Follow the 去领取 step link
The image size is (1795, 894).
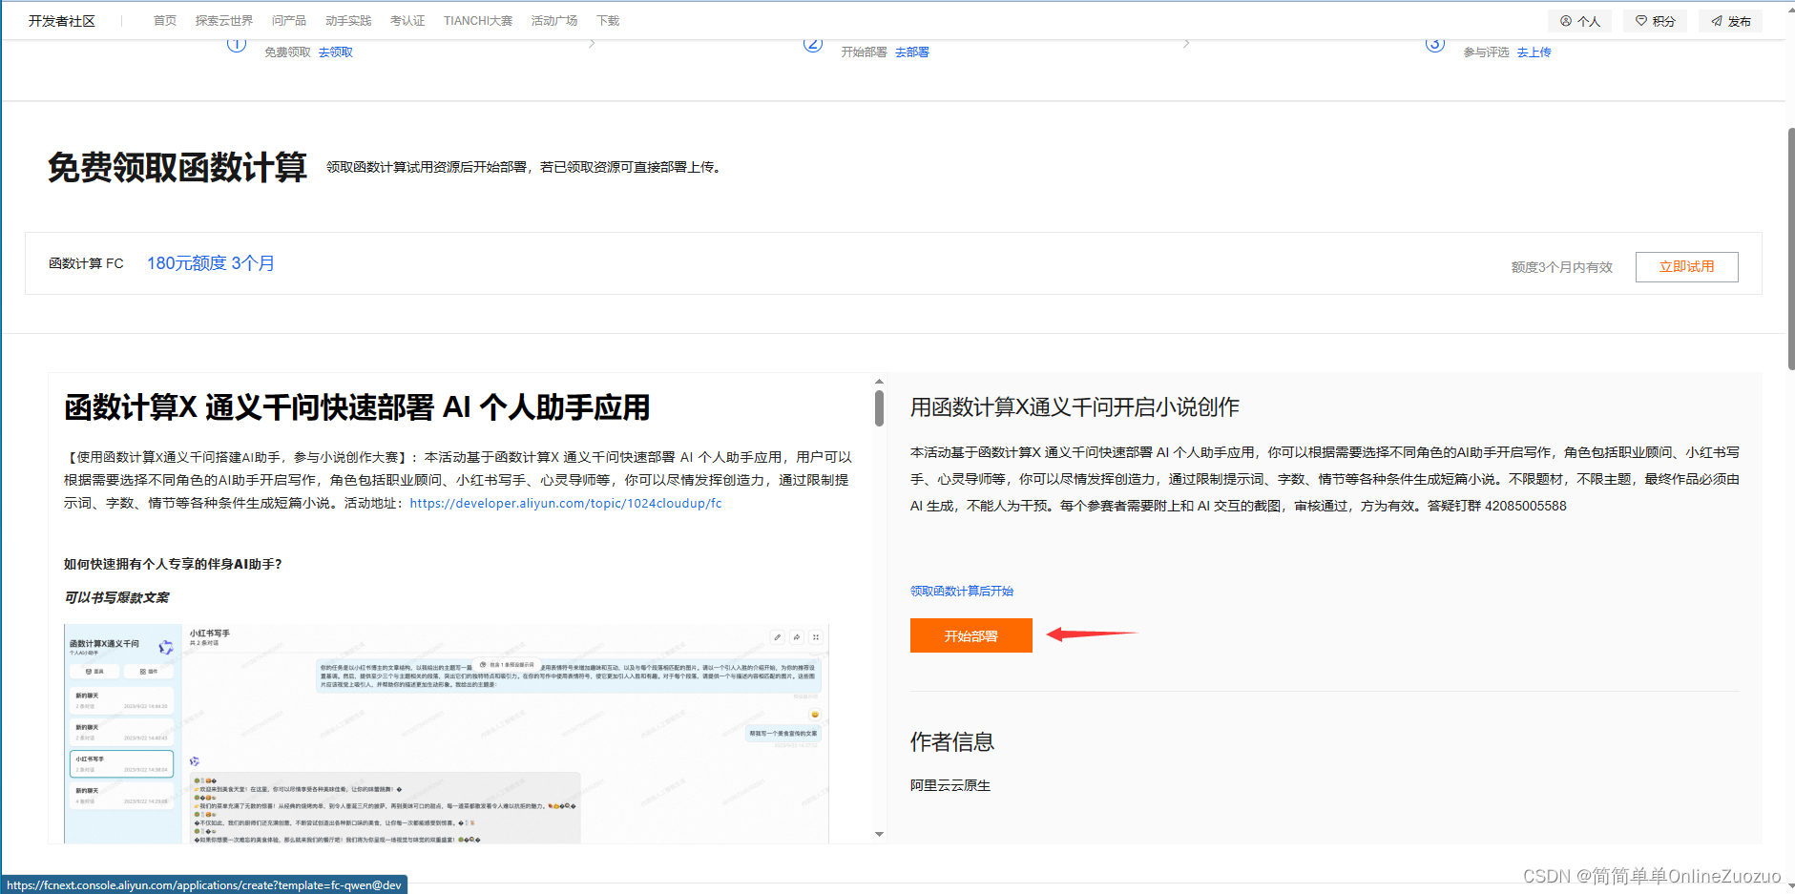pyautogui.click(x=336, y=52)
